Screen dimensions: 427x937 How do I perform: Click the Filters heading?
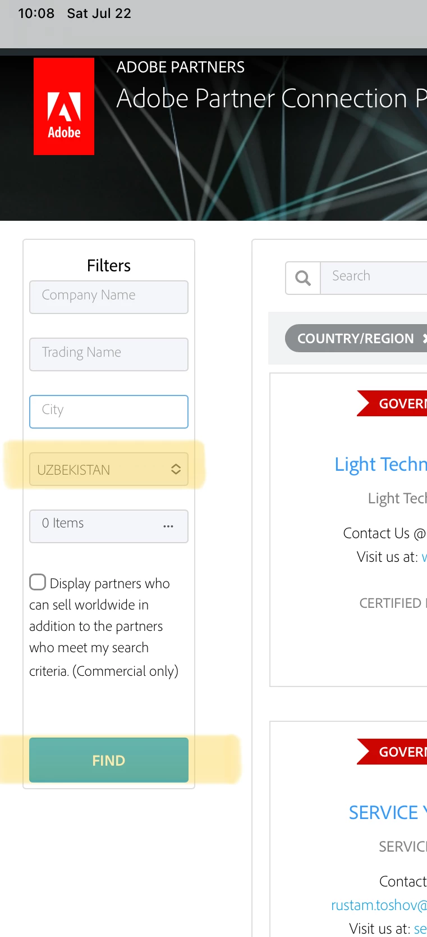[x=109, y=266]
